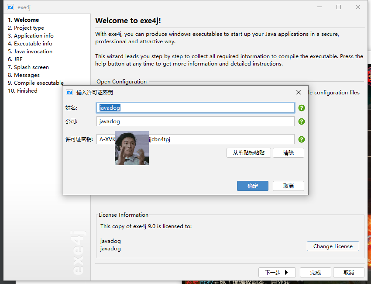Close the 输入许可证密钥 dialog

tap(299, 92)
